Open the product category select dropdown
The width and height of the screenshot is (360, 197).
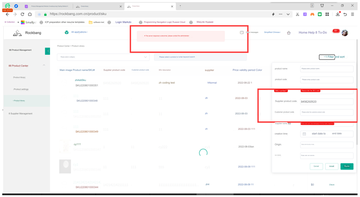click(x=103, y=57)
